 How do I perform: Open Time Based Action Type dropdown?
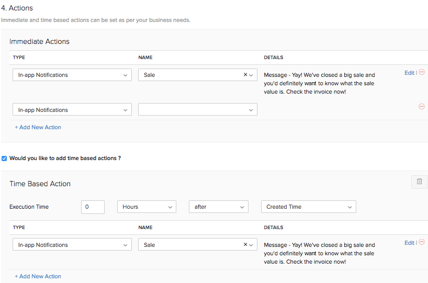(72, 245)
